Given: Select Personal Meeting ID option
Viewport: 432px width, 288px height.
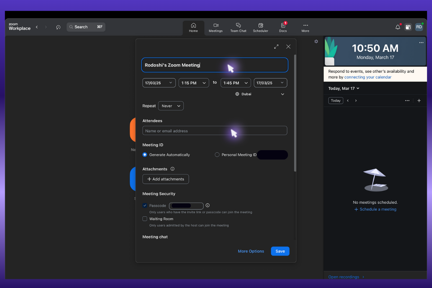Looking at the screenshot, I should tap(217, 155).
